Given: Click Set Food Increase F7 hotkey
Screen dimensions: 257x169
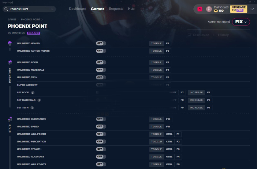Looking at the screenshot, I should (200, 93).
